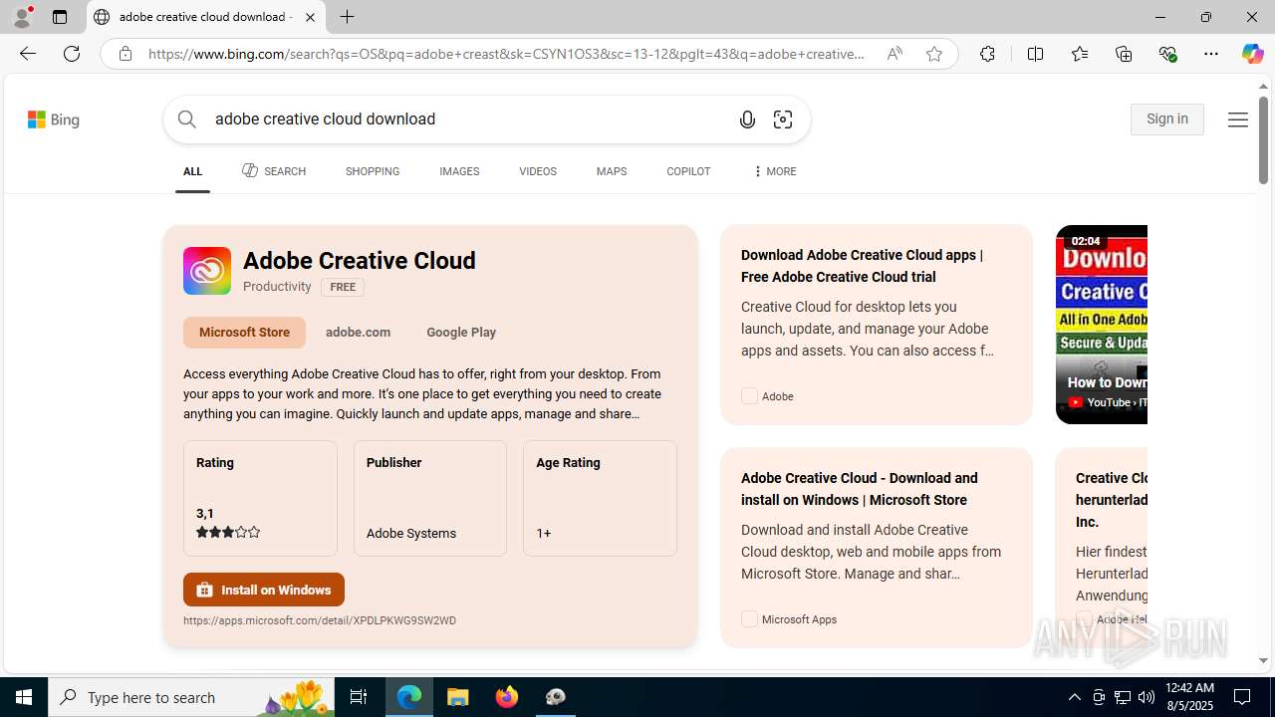Click the Productivity category label
The height and width of the screenshot is (717, 1275).
(x=277, y=287)
